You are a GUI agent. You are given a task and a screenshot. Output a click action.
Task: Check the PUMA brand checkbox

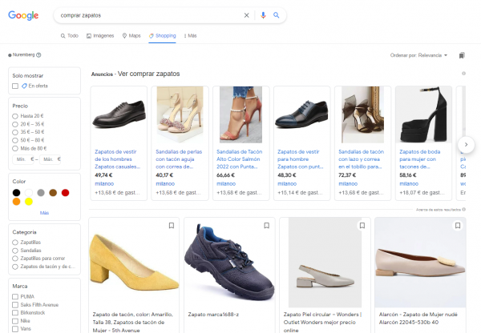(15, 296)
